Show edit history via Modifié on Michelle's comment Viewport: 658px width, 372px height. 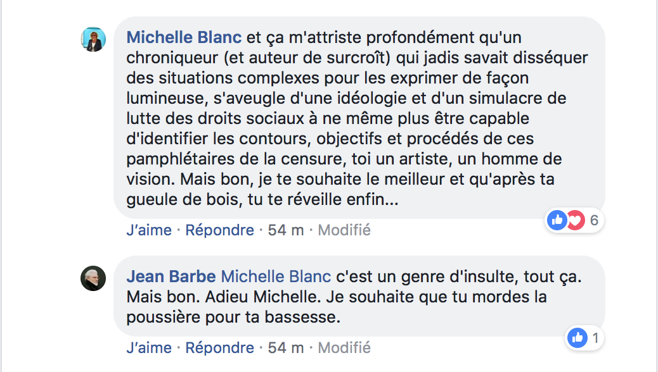[x=344, y=230]
